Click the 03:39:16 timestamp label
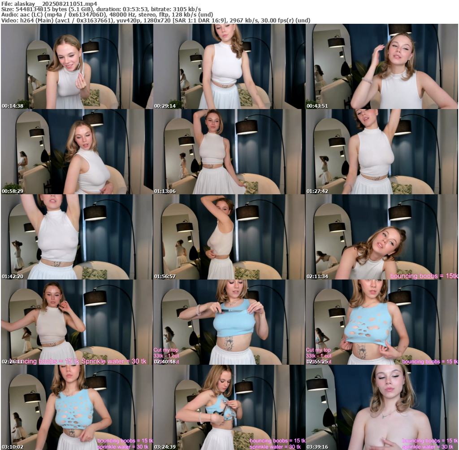Viewport: 459px width, 450px height. (x=317, y=447)
